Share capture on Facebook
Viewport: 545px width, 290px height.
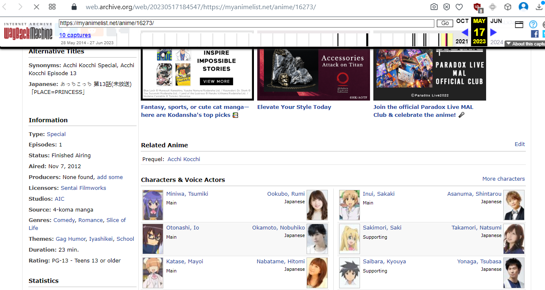click(535, 34)
